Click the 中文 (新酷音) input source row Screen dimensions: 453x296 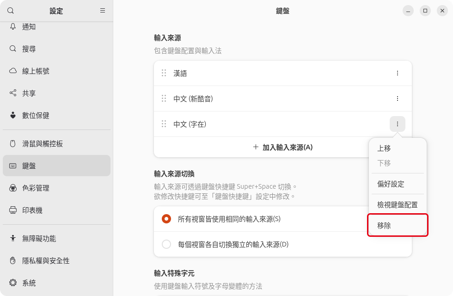coord(283,99)
